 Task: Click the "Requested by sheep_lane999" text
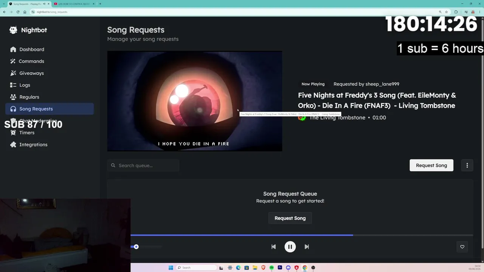tap(366, 84)
